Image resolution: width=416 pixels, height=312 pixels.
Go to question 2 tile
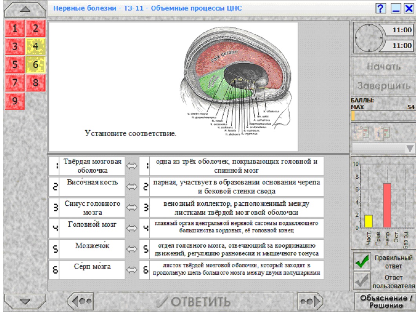click(36, 28)
